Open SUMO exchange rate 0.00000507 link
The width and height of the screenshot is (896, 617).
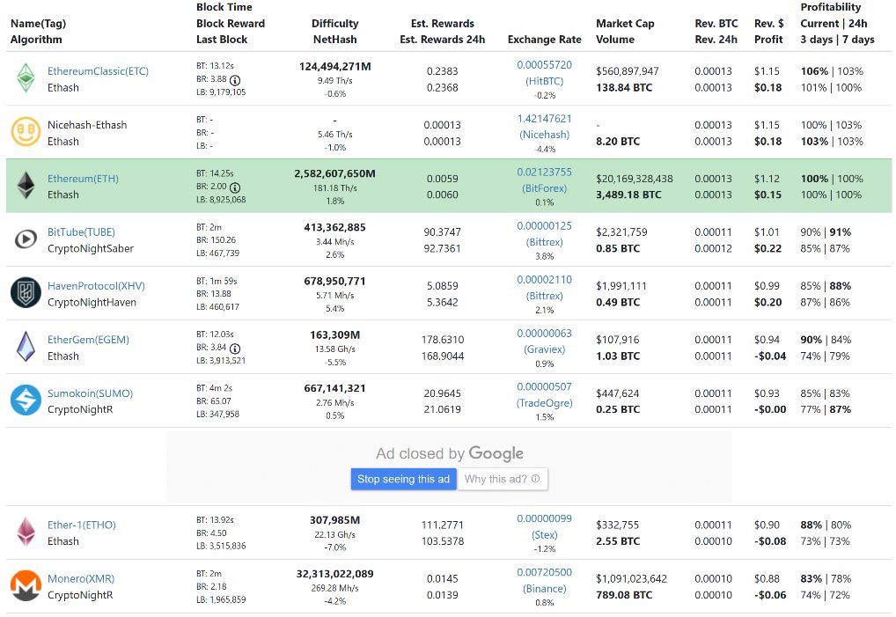(x=545, y=386)
